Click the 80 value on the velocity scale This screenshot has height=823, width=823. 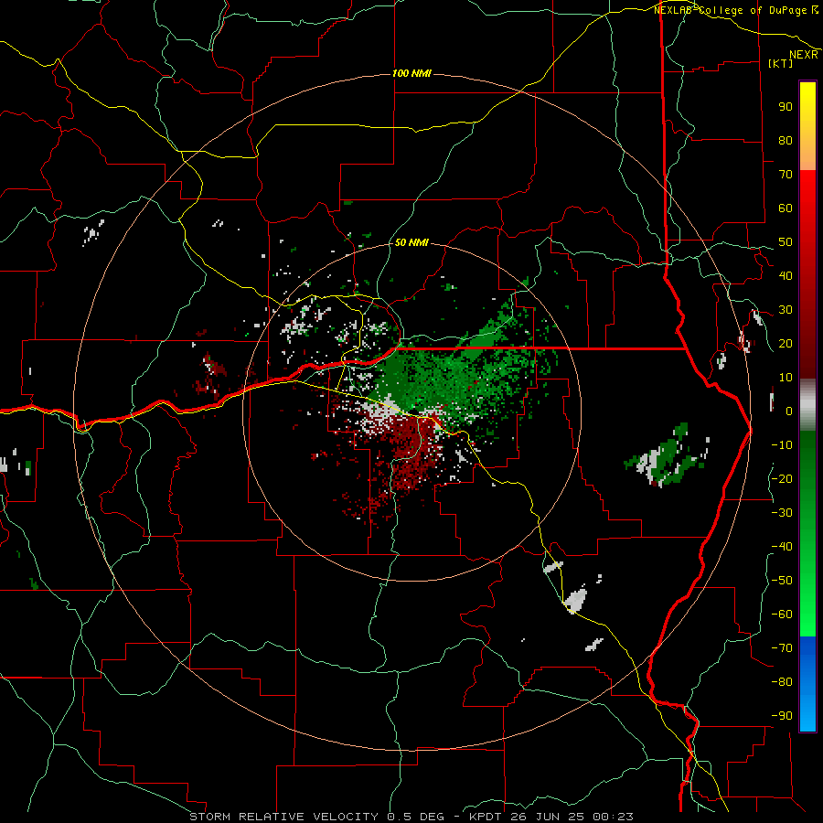click(x=786, y=140)
